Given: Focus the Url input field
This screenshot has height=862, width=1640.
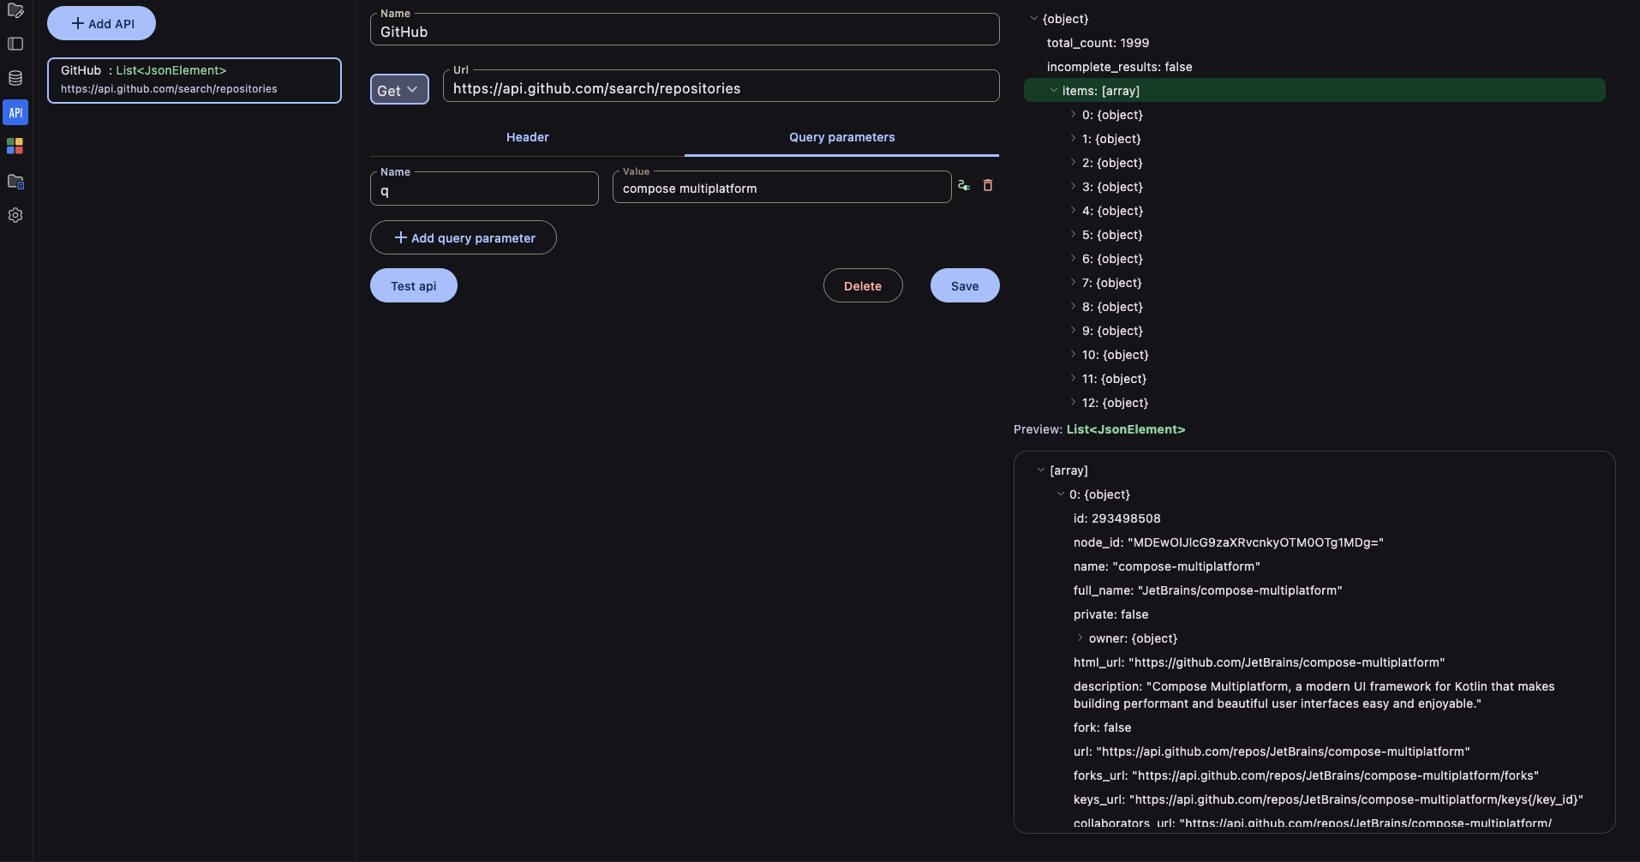Looking at the screenshot, I should click(721, 87).
